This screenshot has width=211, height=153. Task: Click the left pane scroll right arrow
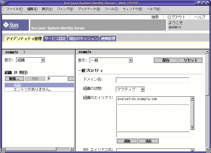[x=72, y=149]
